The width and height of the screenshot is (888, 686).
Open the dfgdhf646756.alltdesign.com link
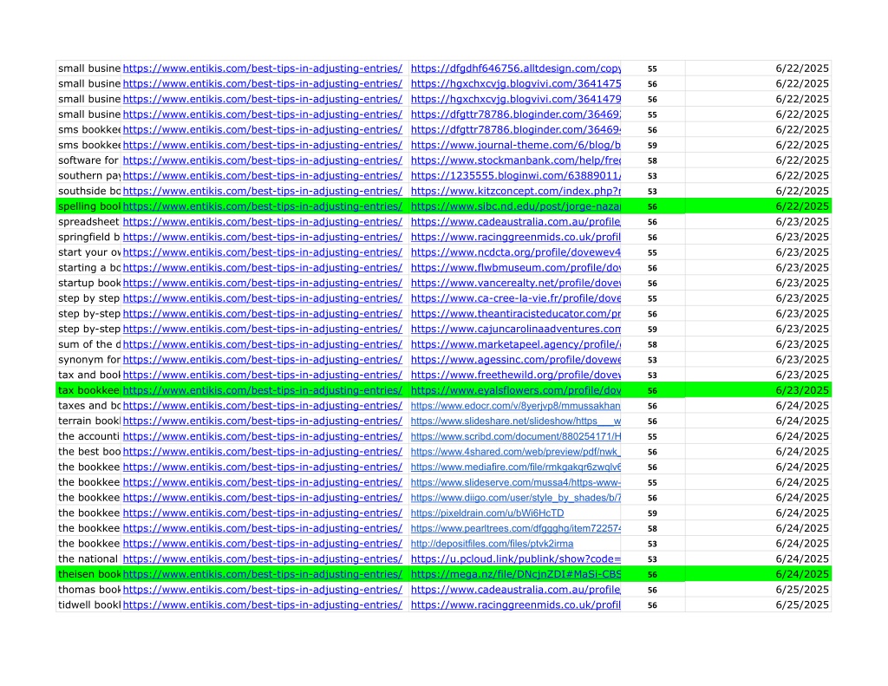[x=515, y=69]
